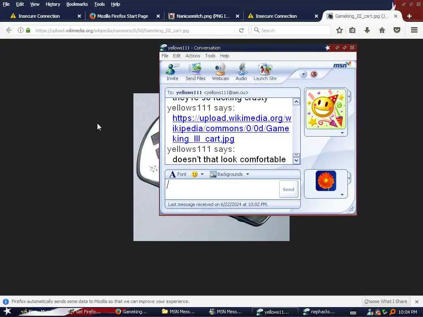Open Firefox Bookmarks menu
The height and width of the screenshot is (317, 423).
[x=77, y=4]
